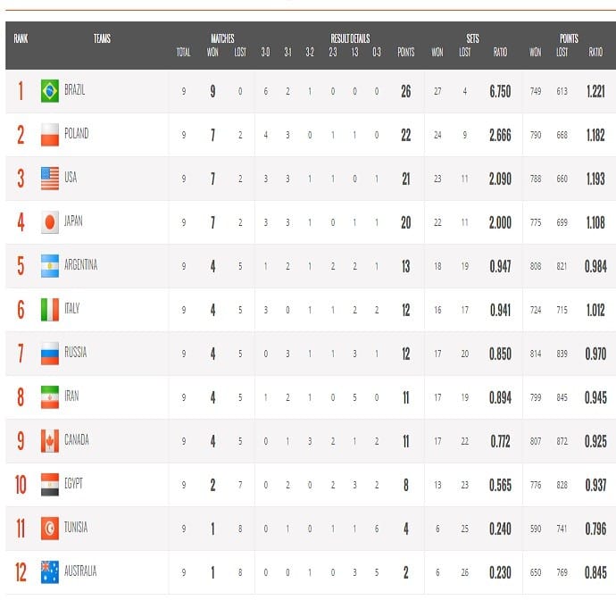Open the ARGENTINA team link
This screenshot has height=600, width=616.
coord(81,266)
